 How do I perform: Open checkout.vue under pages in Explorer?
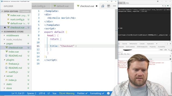tap(16, 47)
